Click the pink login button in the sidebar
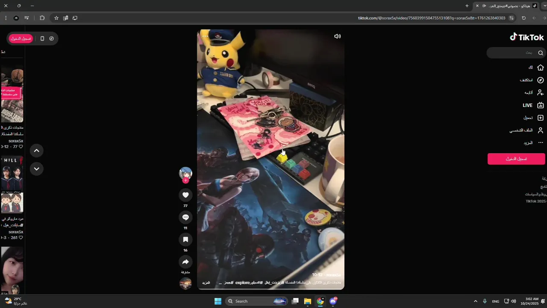 516,159
